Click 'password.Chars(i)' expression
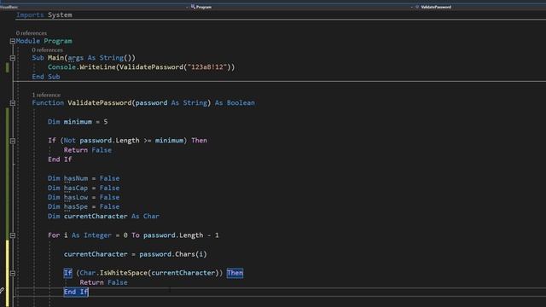 (x=173, y=254)
